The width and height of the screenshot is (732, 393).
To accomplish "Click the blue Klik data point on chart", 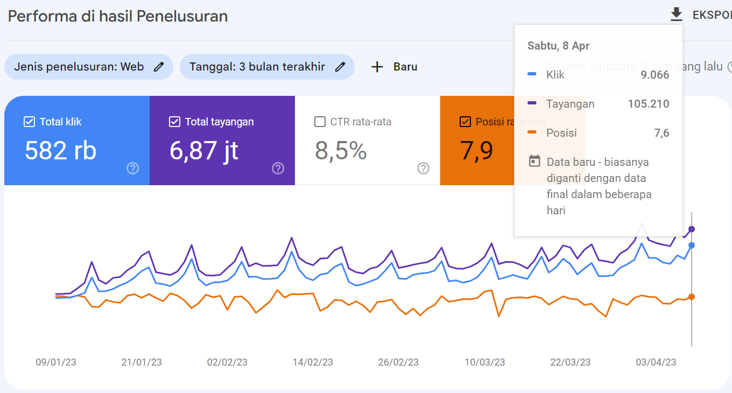I will pos(692,245).
